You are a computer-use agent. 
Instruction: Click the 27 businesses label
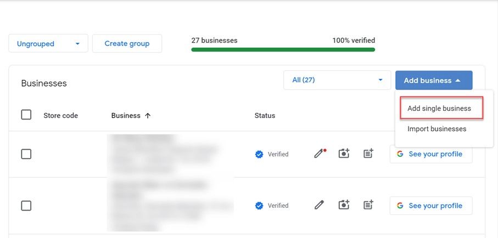point(214,40)
